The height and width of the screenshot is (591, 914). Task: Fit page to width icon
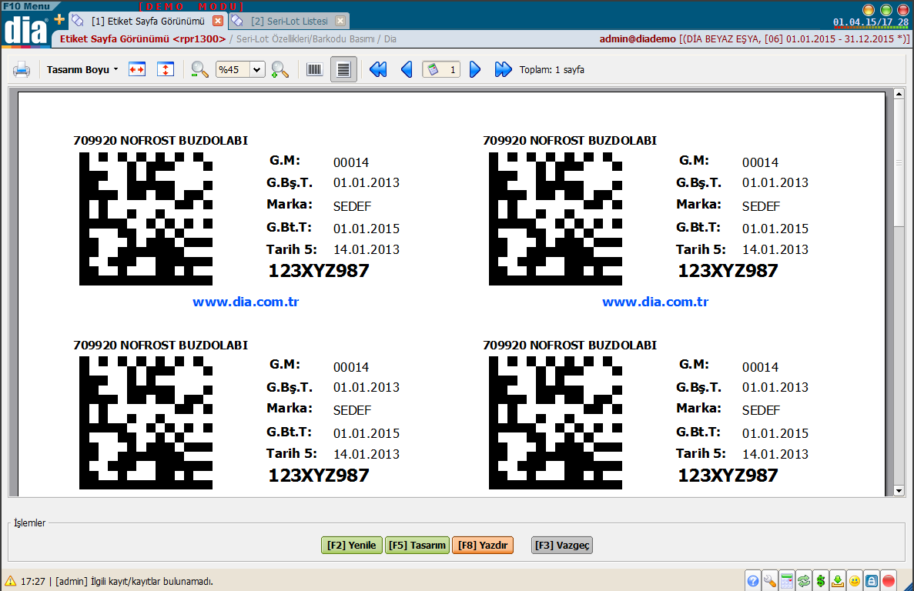click(137, 70)
